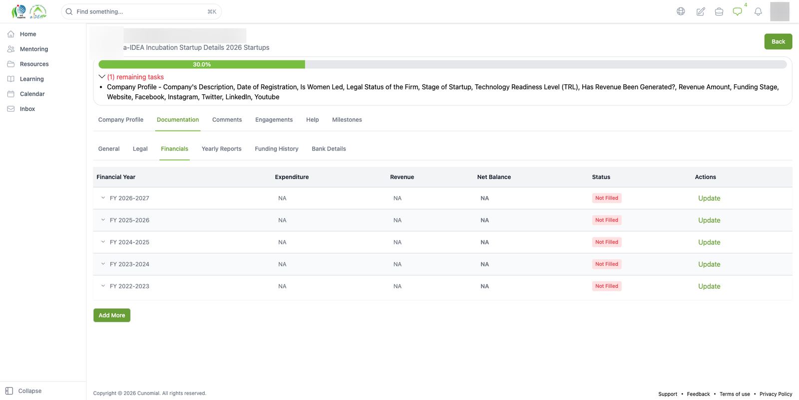Open the Privacy Policy footer link
The height and width of the screenshot is (400, 799).
(776, 394)
